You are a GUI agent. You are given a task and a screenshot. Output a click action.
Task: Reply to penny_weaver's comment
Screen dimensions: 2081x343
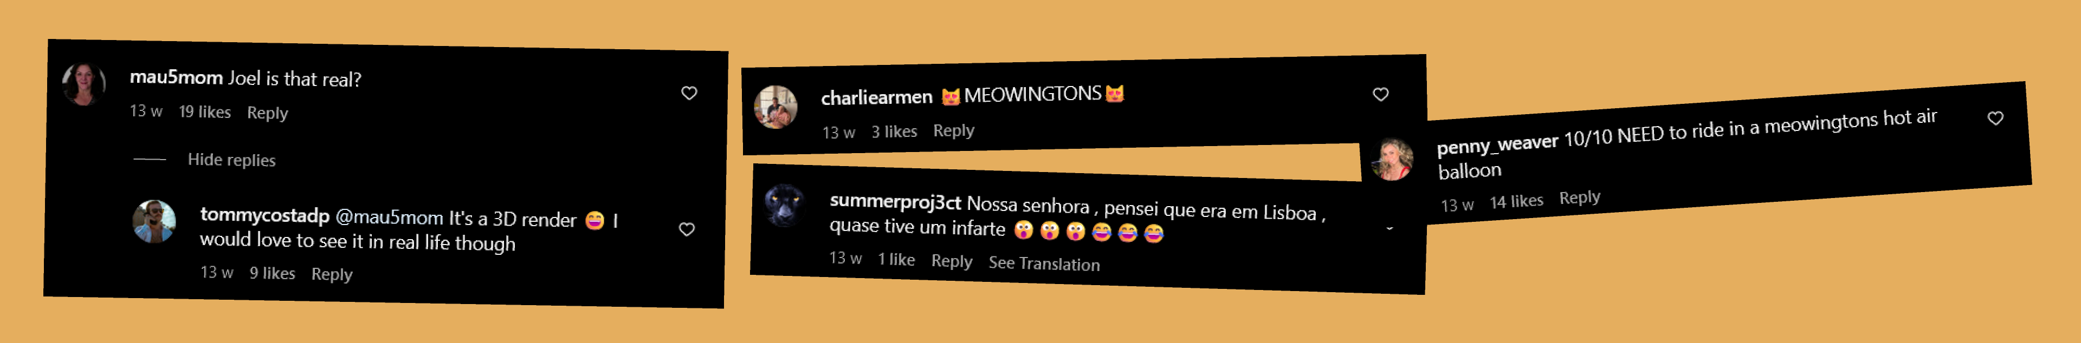[x=1579, y=197]
